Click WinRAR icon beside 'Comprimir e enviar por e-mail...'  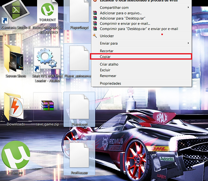coord(95,24)
